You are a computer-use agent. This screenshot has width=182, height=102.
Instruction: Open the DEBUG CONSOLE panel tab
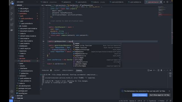[68, 70]
